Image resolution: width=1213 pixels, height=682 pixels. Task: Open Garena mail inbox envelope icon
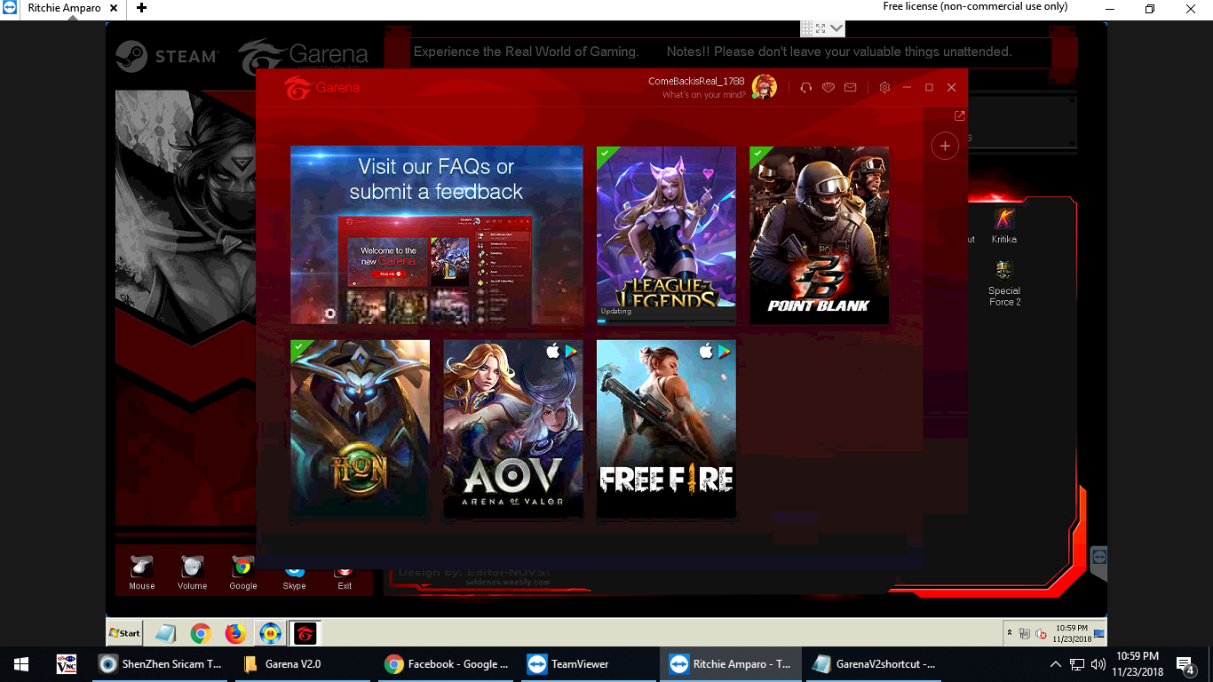[851, 87]
